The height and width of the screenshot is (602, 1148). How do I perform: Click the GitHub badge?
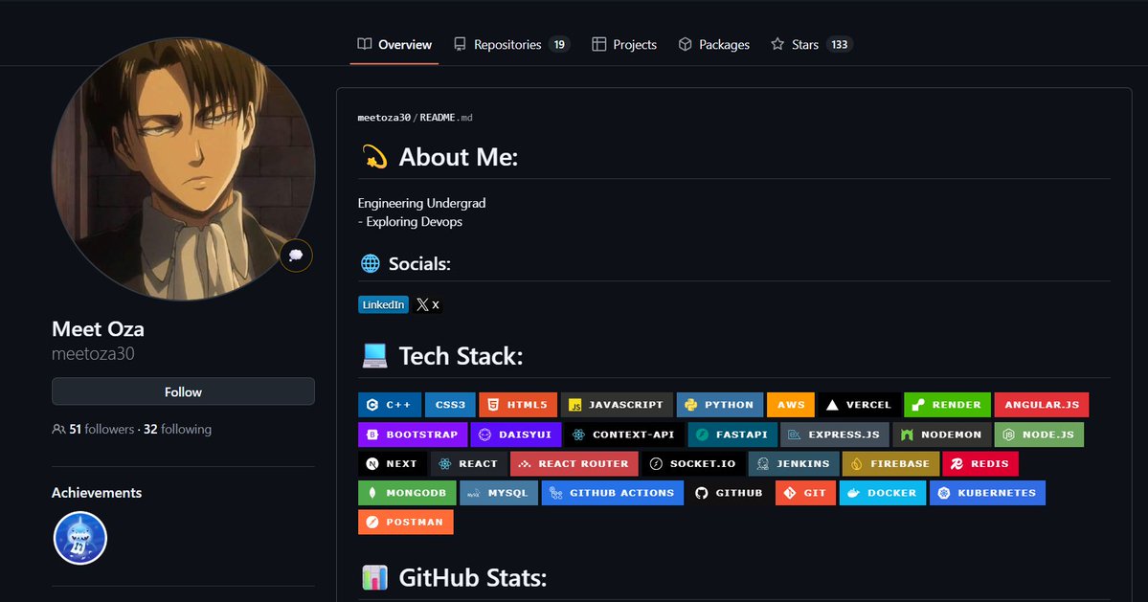pos(730,493)
